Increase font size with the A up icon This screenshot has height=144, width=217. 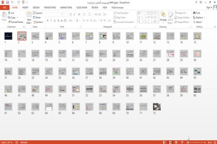tap(71, 14)
